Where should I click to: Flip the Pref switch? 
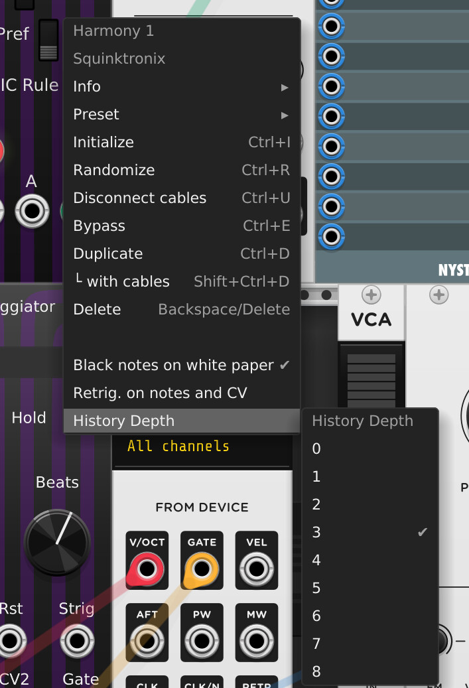[x=48, y=40]
